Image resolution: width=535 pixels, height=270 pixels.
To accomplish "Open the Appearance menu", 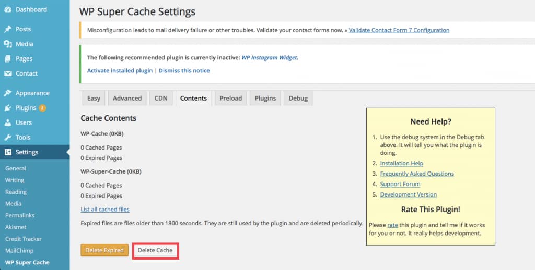I will pos(32,93).
